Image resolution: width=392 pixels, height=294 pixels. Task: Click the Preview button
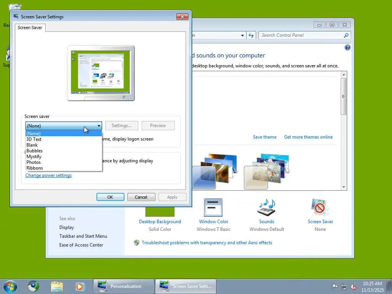click(158, 126)
